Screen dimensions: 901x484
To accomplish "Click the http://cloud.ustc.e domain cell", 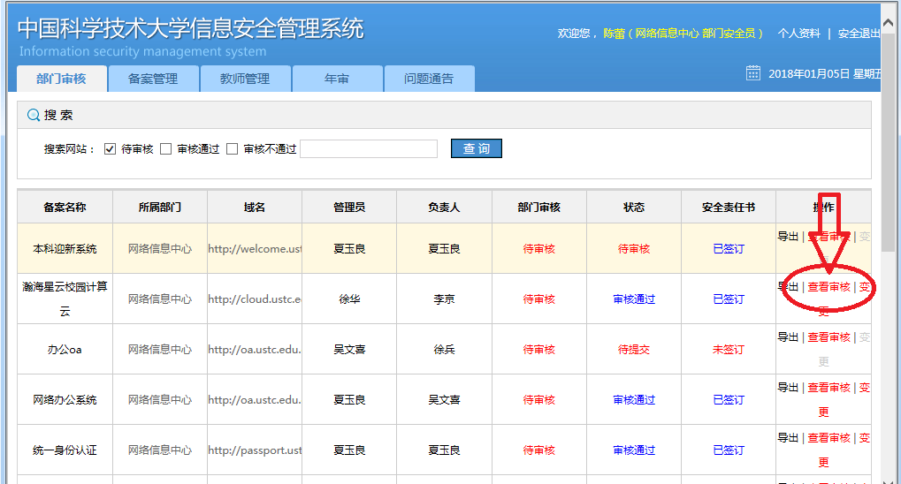I will click(255, 299).
